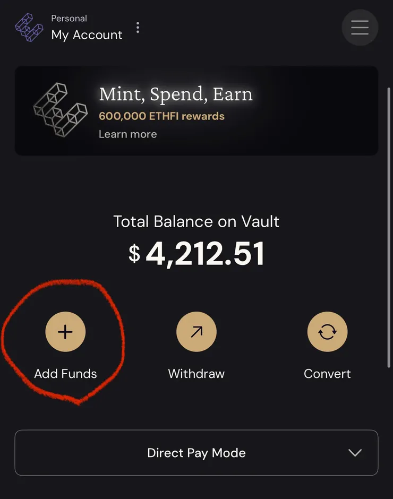The image size is (393, 499).
Task: Click the cube graphic in the rewards banner
Action: pyautogui.click(x=60, y=110)
